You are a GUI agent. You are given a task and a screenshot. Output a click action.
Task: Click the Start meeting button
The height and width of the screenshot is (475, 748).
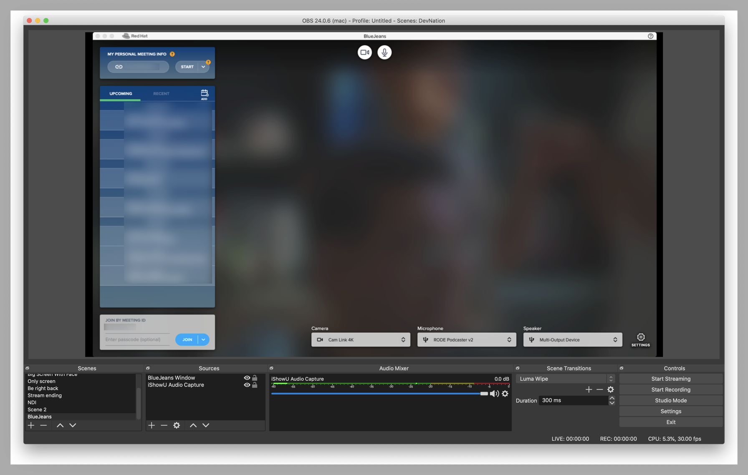187,67
